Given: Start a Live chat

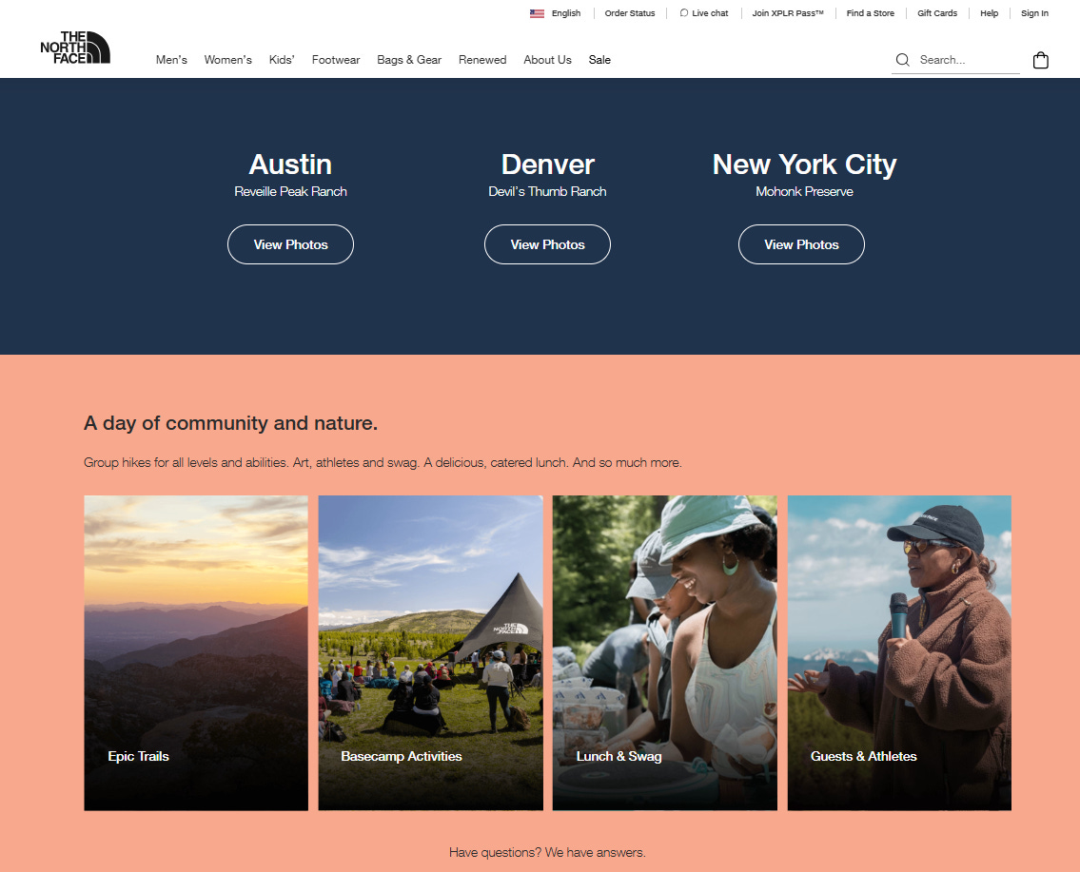Looking at the screenshot, I should pyautogui.click(x=710, y=13).
